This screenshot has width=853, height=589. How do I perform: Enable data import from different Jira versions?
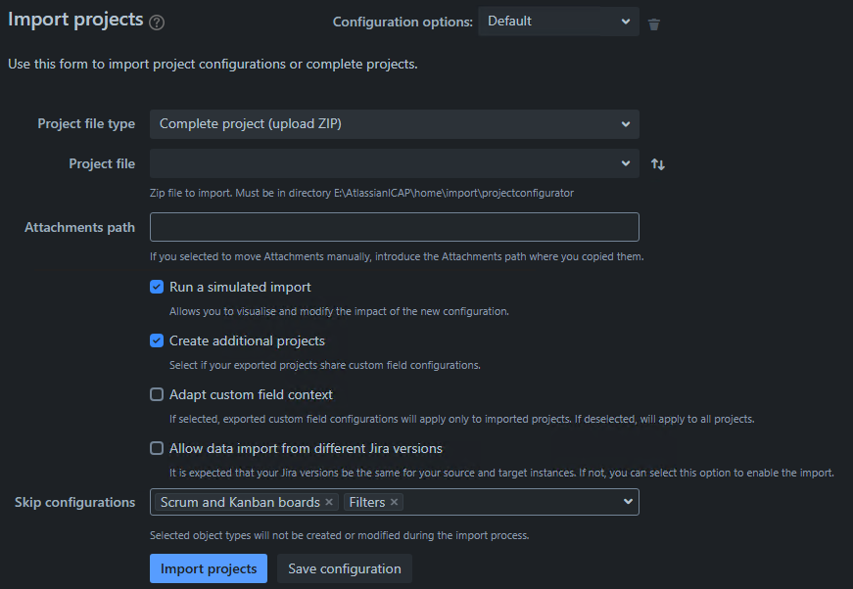coord(157,449)
